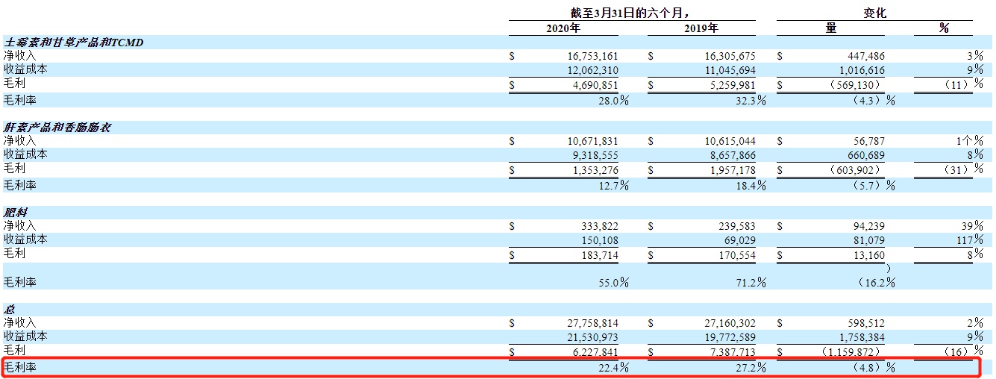Click the section title 总

point(10,310)
